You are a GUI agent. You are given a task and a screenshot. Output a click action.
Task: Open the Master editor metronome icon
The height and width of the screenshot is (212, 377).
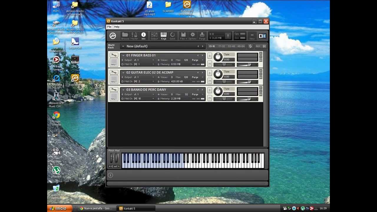click(x=134, y=36)
